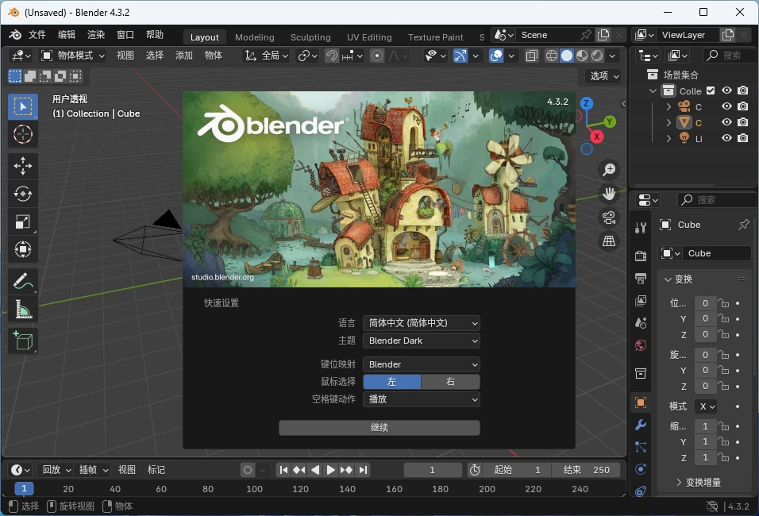
Task: Open the 语言 language dropdown
Action: (422, 323)
